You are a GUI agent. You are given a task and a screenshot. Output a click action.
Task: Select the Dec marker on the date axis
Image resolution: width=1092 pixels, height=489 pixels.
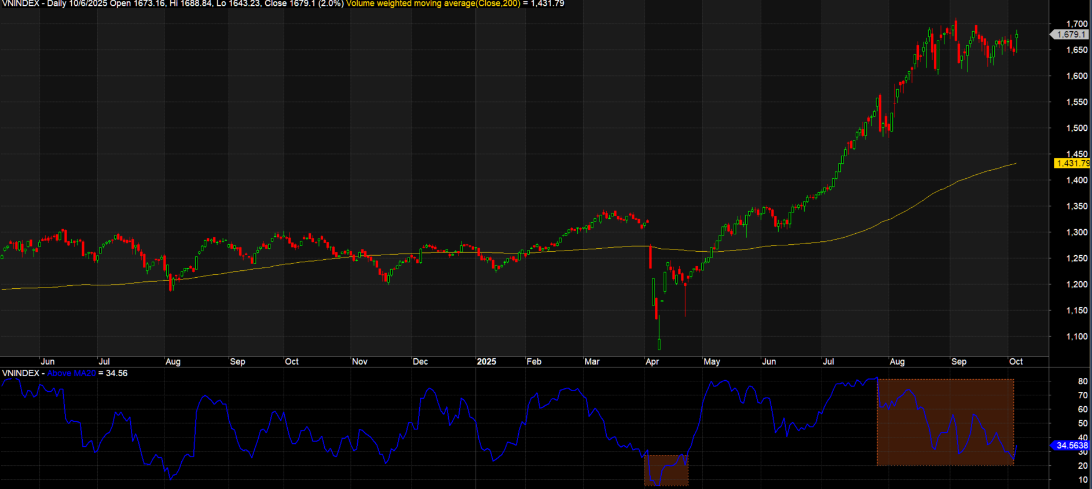coord(420,362)
